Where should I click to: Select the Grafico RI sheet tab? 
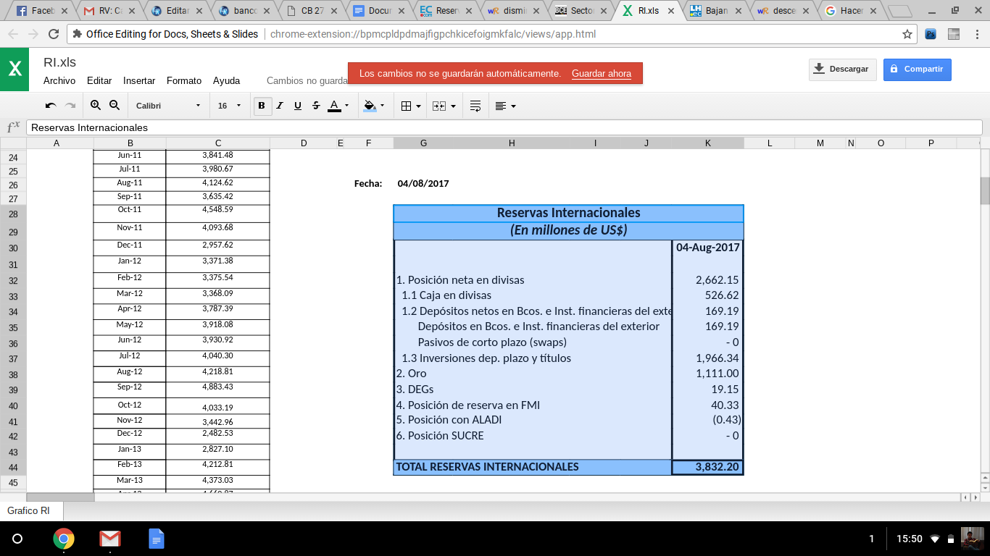click(29, 510)
